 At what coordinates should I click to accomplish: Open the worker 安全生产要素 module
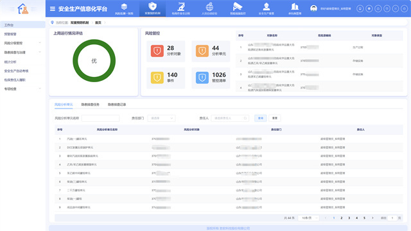(x=267, y=6)
